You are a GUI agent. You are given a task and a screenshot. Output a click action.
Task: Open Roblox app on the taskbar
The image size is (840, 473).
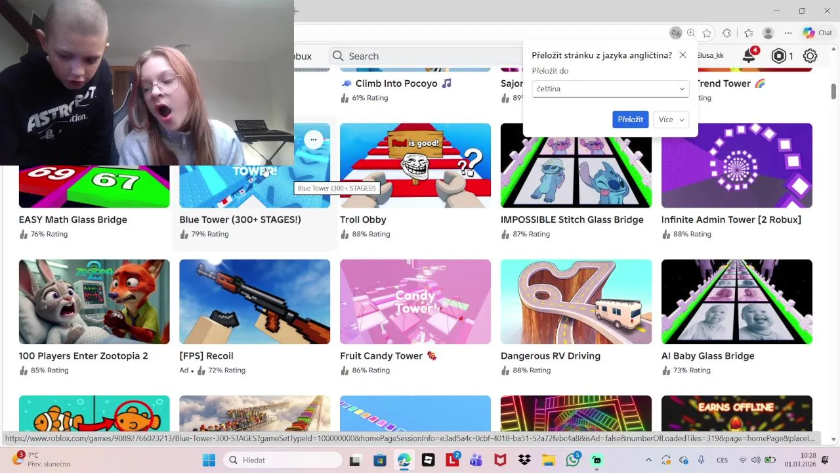[x=428, y=460]
